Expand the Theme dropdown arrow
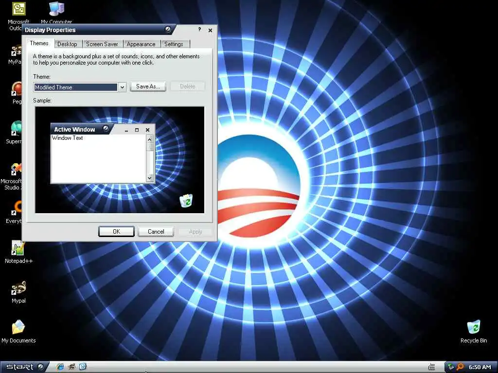 [122, 87]
